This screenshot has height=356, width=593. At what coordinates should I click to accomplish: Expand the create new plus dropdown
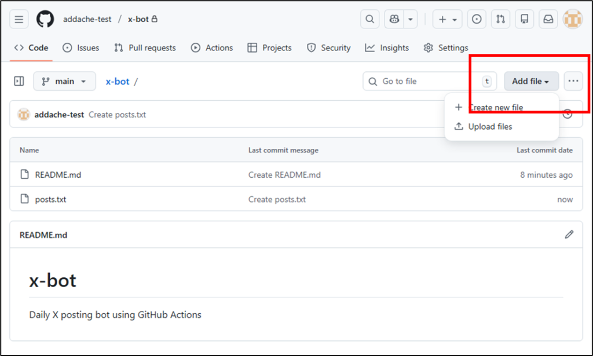point(448,19)
